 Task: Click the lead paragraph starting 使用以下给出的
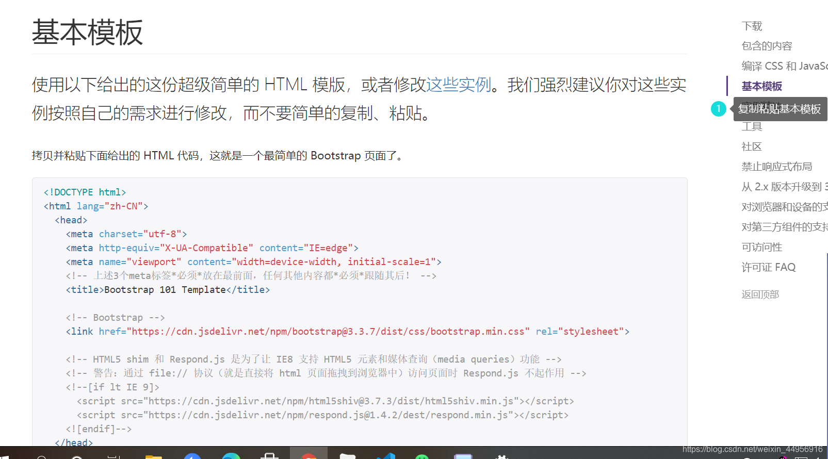click(359, 99)
